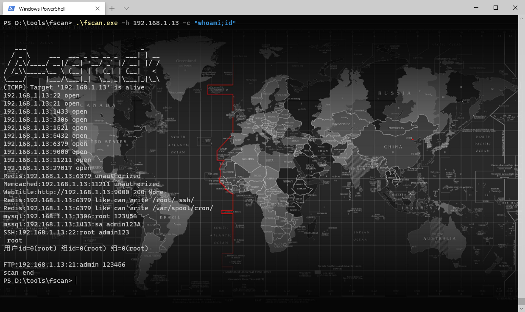525x312 pixels.
Task: Click the final prompt cursor after scan end
Action: tap(76, 281)
